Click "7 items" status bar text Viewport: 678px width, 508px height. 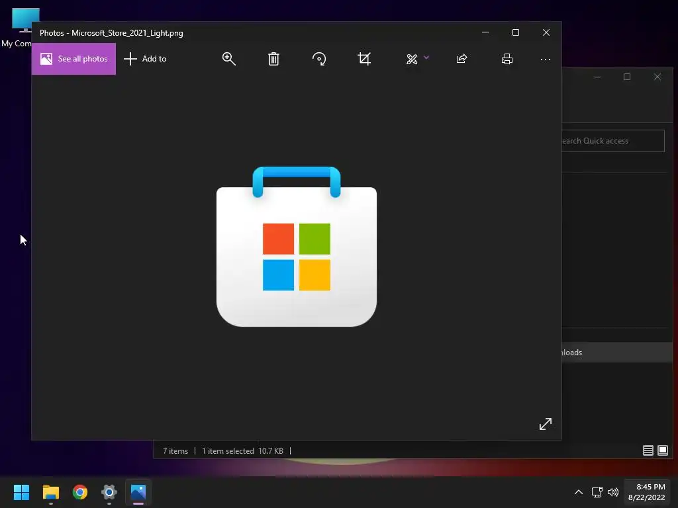click(x=175, y=451)
